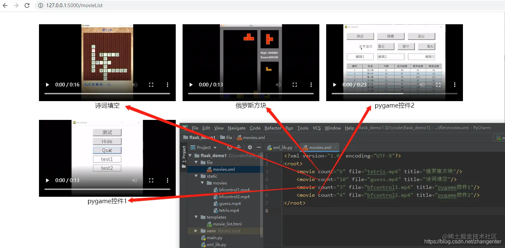Click the PyCharm logo icon in title bar
The image size is (505, 248).
(185, 128)
